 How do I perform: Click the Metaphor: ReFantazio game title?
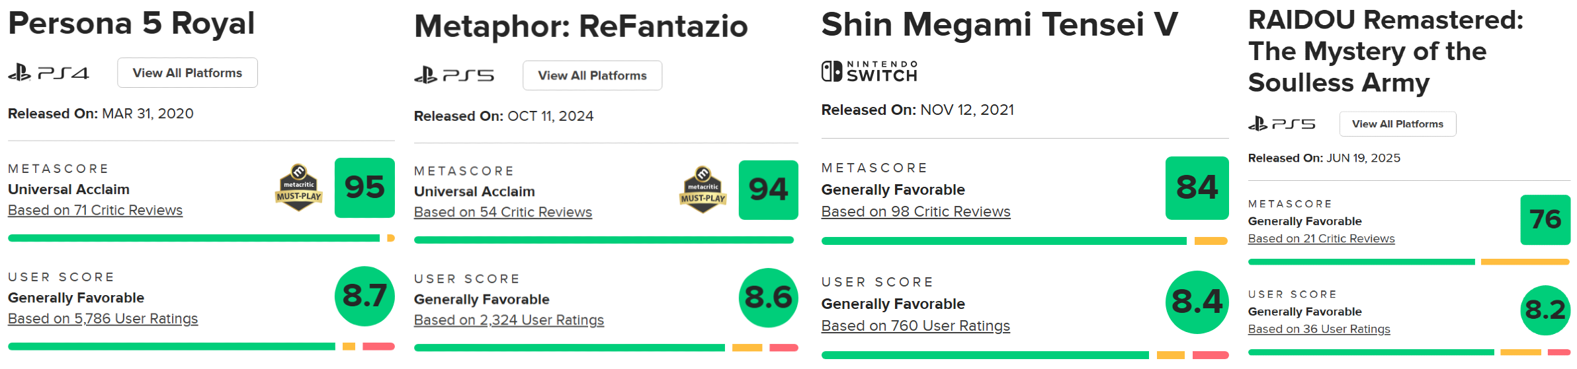click(x=581, y=26)
